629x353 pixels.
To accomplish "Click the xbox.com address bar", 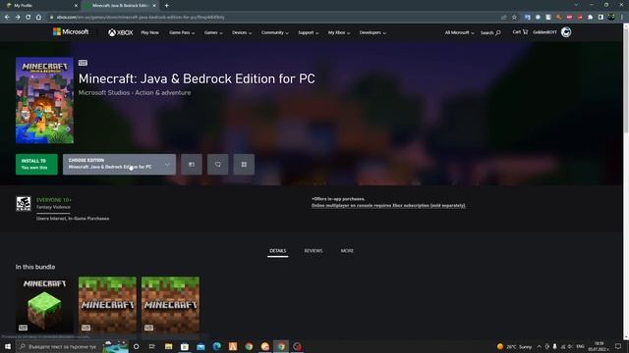I will coord(273,18).
